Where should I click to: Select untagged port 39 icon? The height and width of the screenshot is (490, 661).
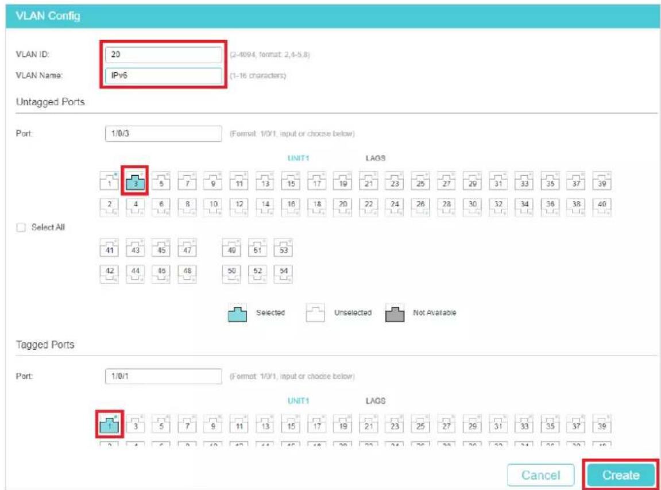click(602, 181)
